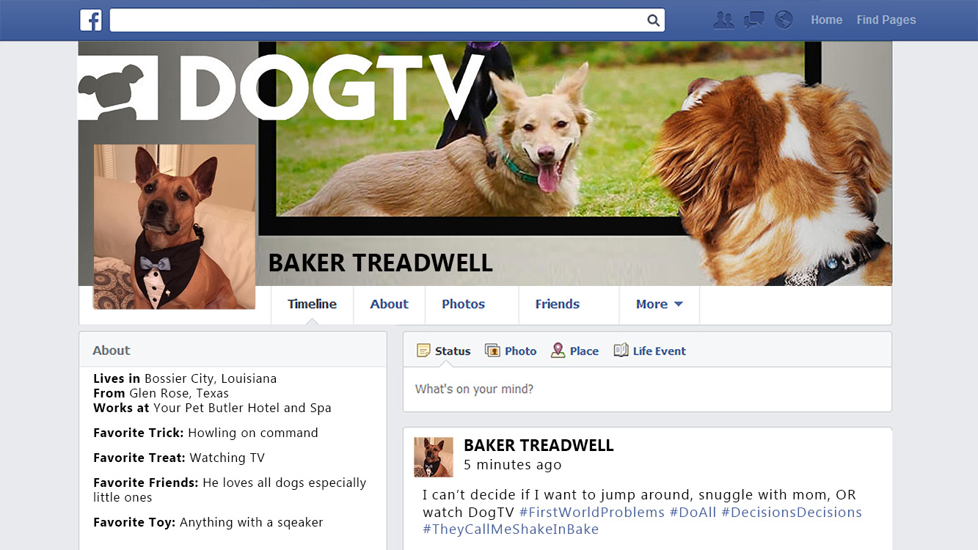The height and width of the screenshot is (550, 978).
Task: Click the Facebook logo icon
Action: (91, 20)
